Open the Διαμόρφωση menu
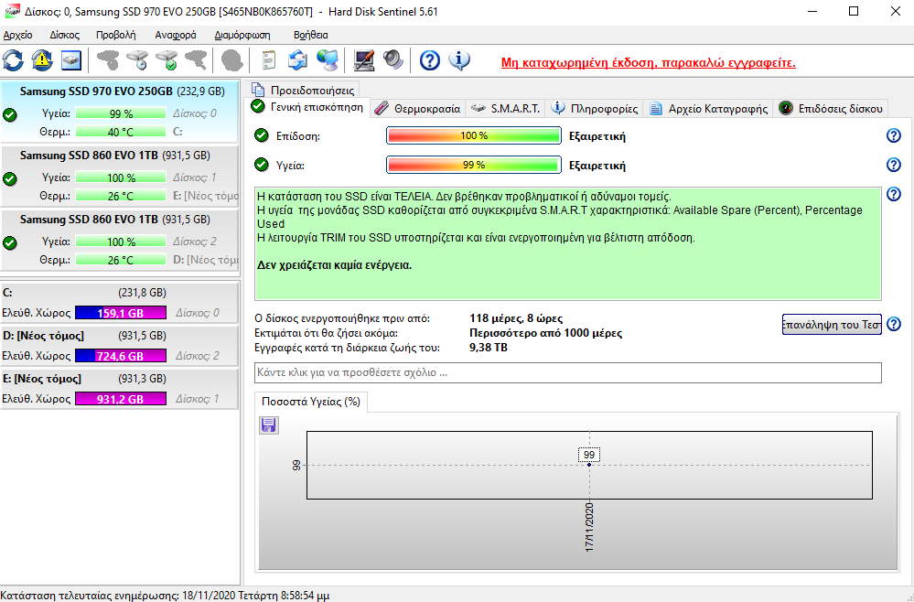 242,35
